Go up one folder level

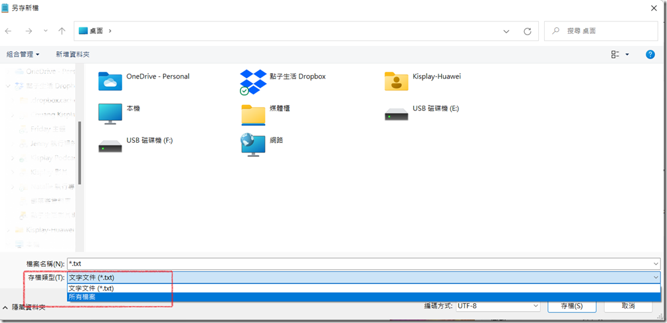pyautogui.click(x=62, y=31)
